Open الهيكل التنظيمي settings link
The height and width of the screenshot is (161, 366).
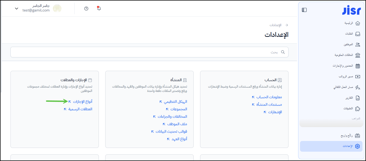tap(175, 102)
